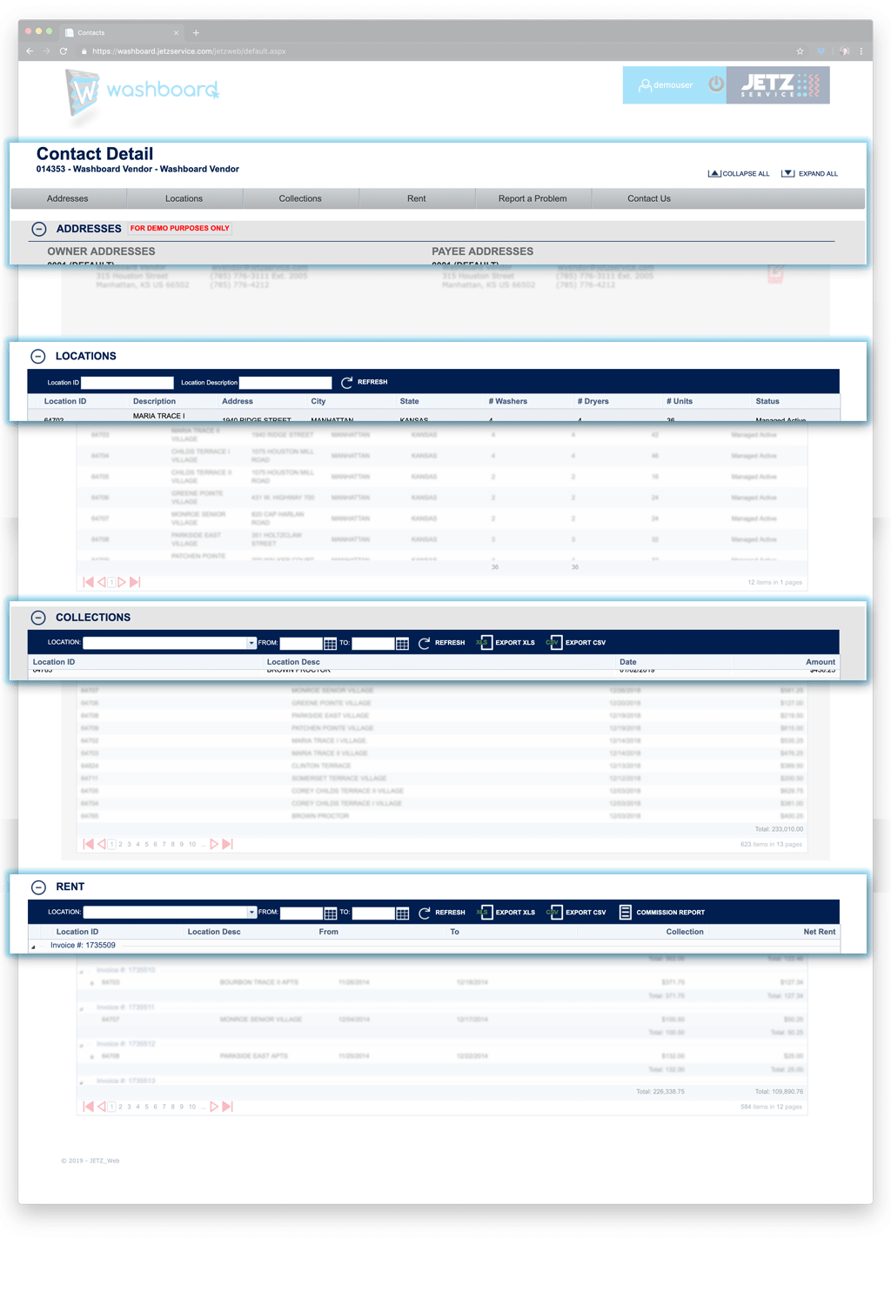The height and width of the screenshot is (1305, 891).
Task: Open the TO date calendar in Rent
Action: [x=402, y=913]
